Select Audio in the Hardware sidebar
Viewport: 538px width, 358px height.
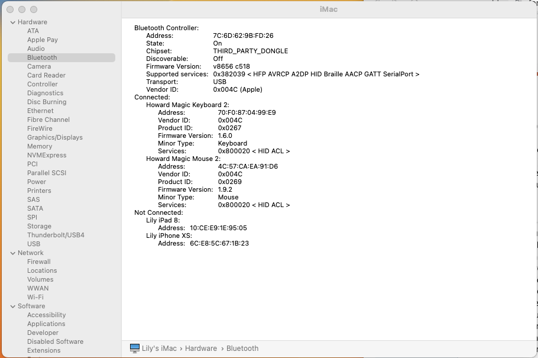[37, 48]
